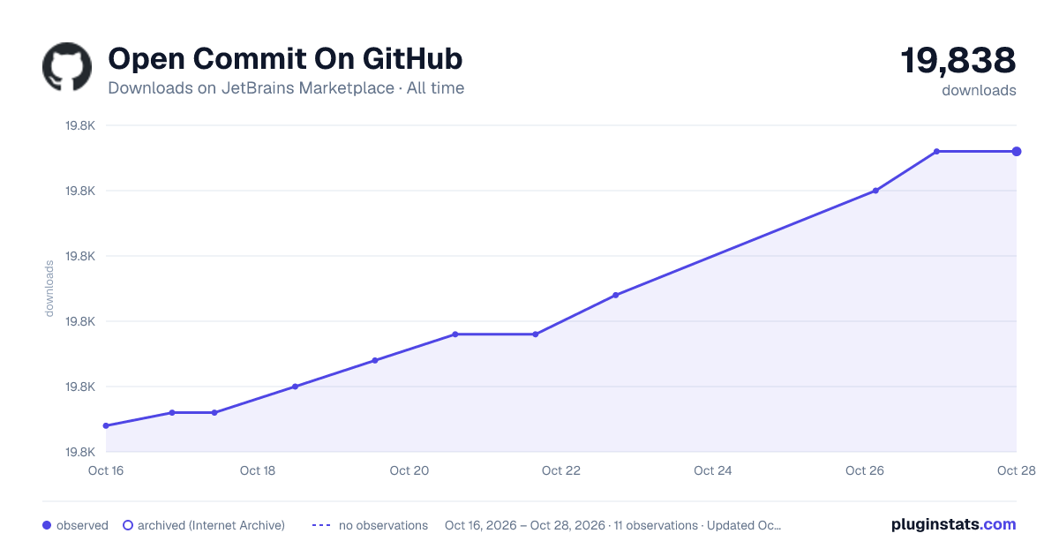Click the 'Oct 24' x-axis label
The image size is (1059, 556).
point(713,470)
